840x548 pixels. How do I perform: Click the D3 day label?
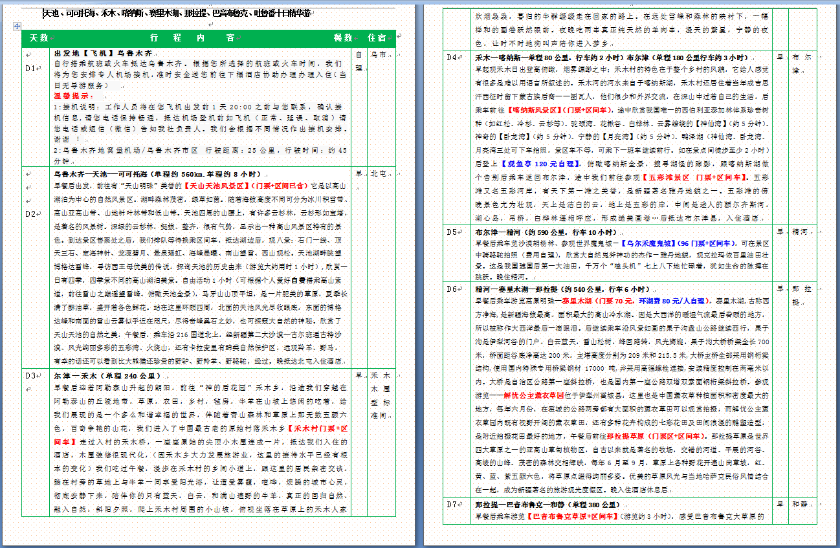(30, 375)
